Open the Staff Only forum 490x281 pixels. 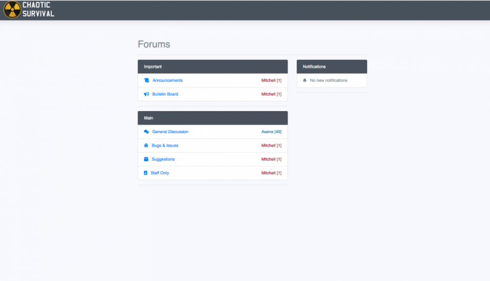pos(160,173)
